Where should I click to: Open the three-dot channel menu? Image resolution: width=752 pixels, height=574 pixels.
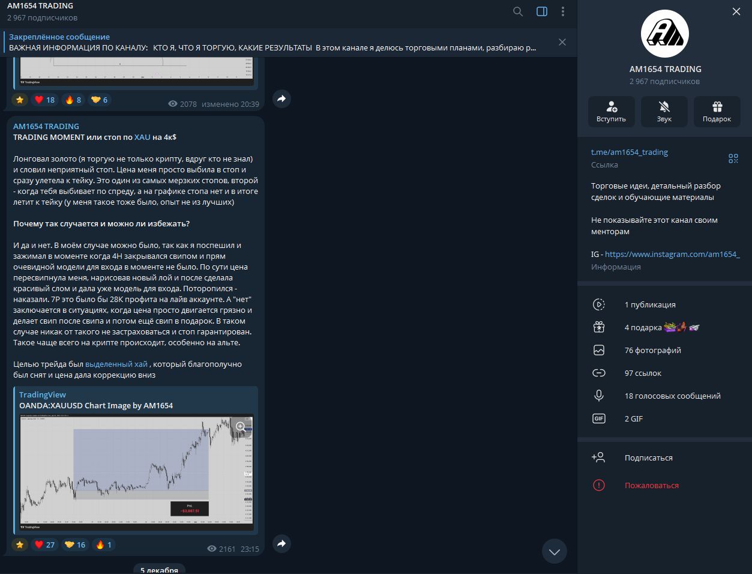pos(562,11)
